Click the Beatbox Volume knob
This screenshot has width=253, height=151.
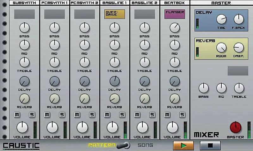tap(172, 127)
